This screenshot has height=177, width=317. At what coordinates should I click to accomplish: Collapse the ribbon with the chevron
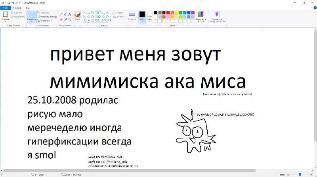[x=311, y=8]
